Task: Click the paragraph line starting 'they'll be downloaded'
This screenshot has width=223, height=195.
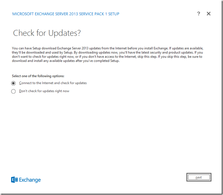Action: point(107,52)
